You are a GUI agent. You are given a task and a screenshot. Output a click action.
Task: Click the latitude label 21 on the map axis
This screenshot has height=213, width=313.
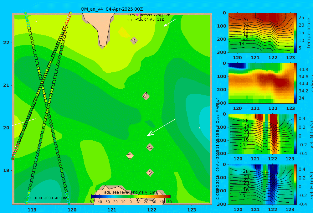(x=6, y=85)
